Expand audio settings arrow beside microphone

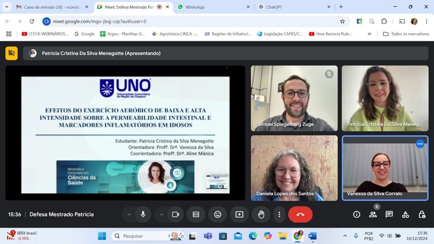(x=129, y=214)
